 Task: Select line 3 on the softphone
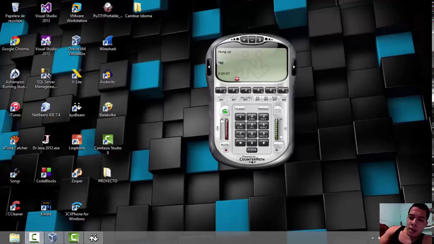click(246, 90)
